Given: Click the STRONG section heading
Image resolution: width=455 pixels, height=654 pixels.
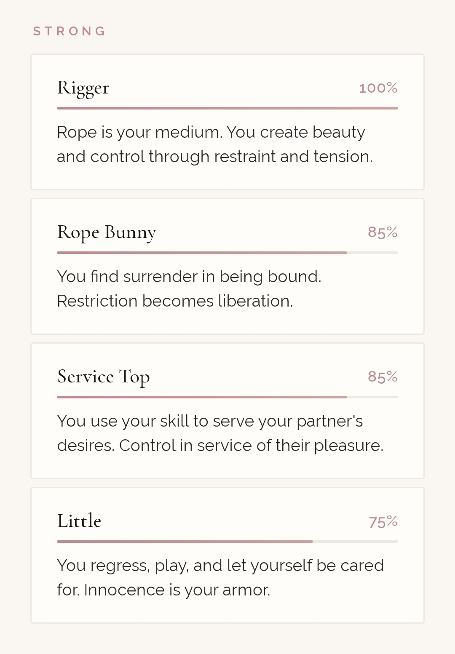Looking at the screenshot, I should tap(70, 31).
